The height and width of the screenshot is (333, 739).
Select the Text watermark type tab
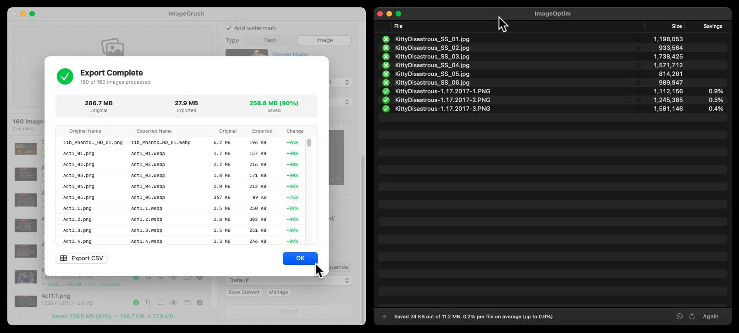tap(270, 40)
